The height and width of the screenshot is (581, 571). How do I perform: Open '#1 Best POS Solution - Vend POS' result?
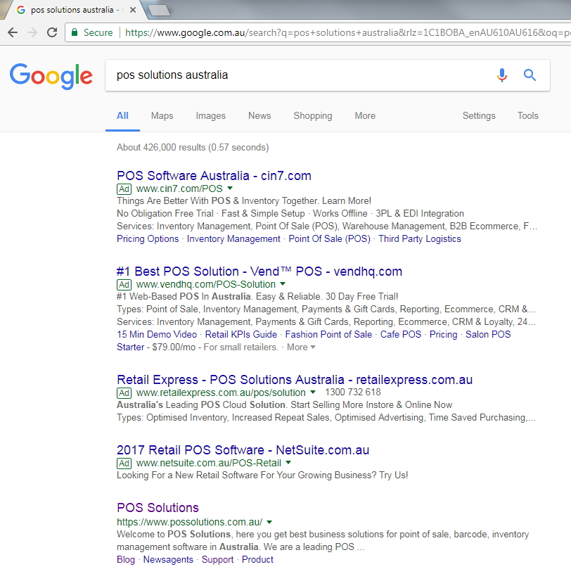(259, 272)
